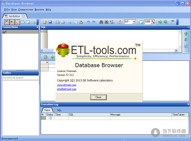Open an SQL file with folder icon
191x141 pixels.
point(45,22)
